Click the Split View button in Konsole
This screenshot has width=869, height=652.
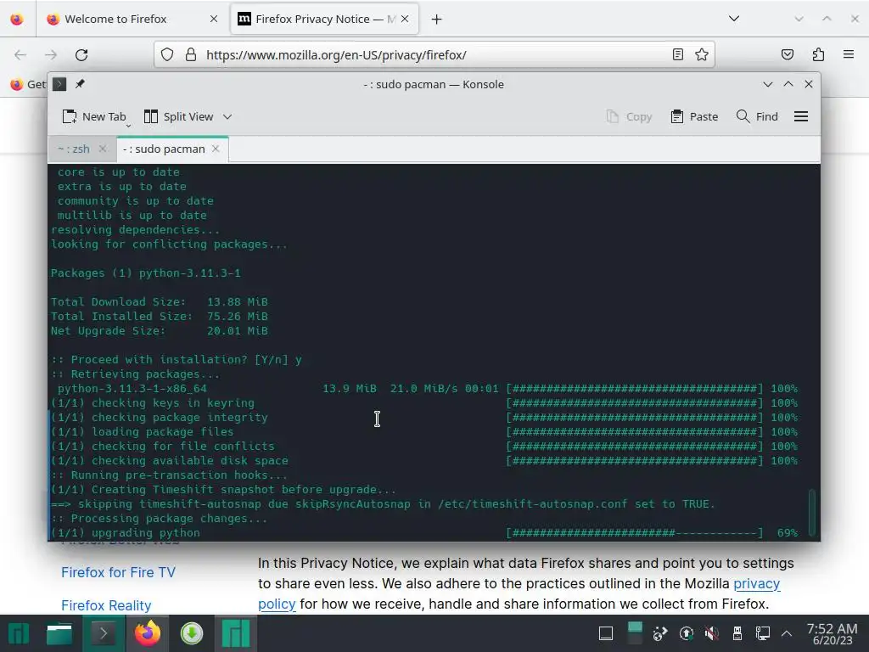click(178, 117)
